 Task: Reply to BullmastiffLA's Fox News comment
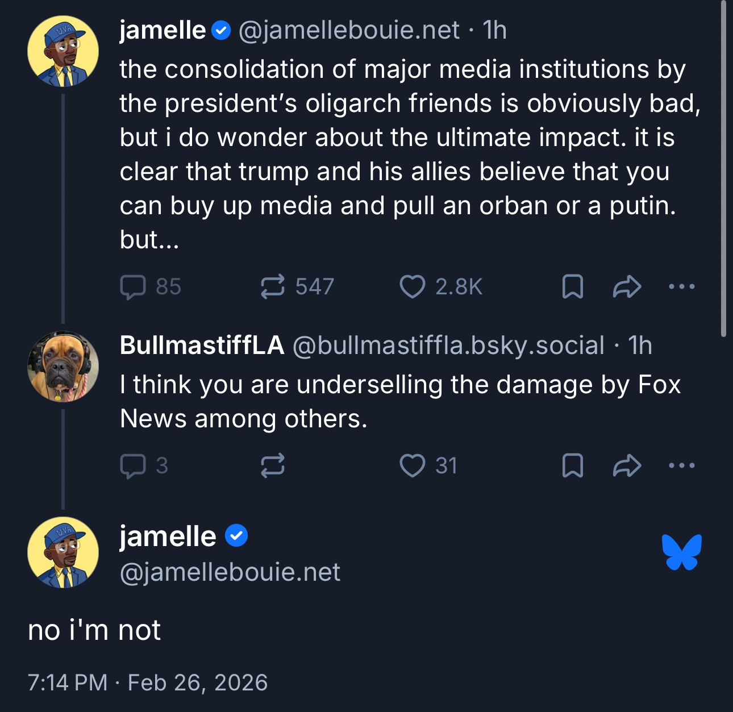(134, 466)
